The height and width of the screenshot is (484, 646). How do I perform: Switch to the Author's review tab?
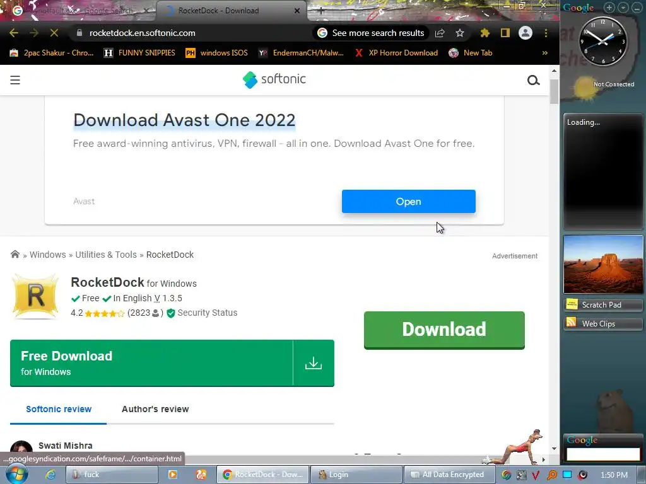point(155,409)
